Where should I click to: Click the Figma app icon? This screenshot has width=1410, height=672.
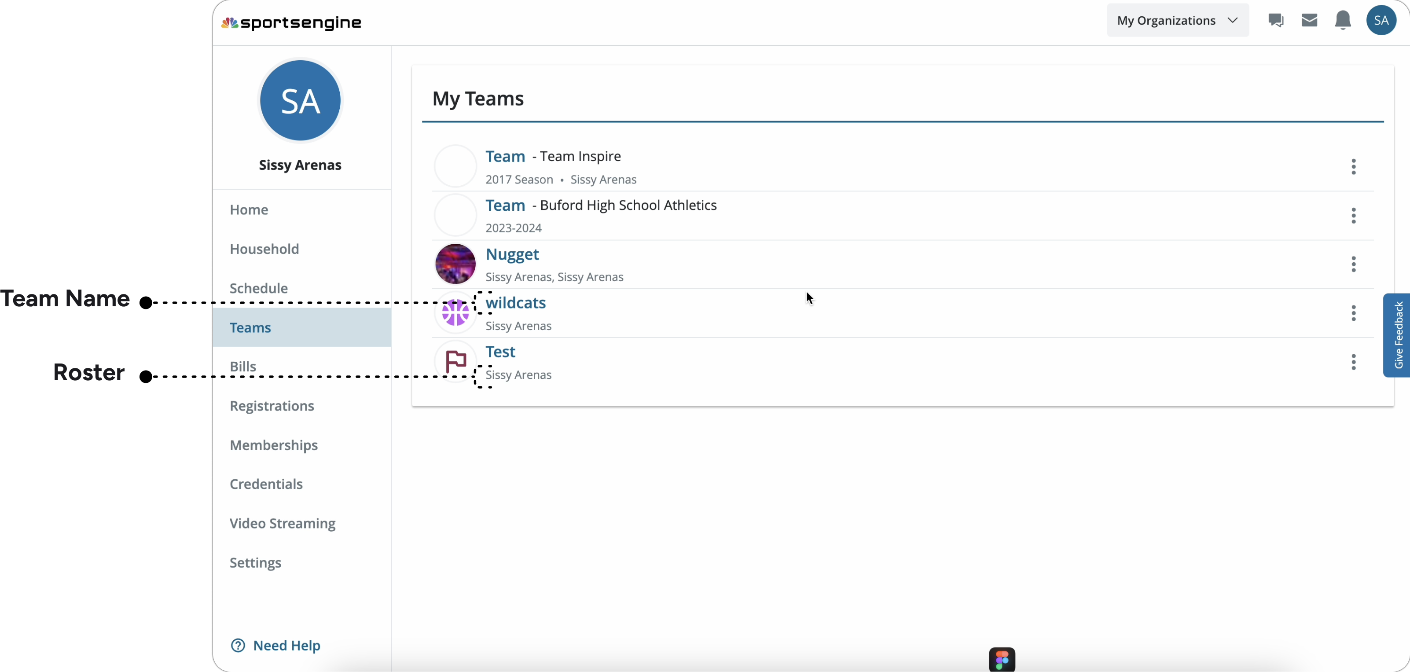point(1002,659)
